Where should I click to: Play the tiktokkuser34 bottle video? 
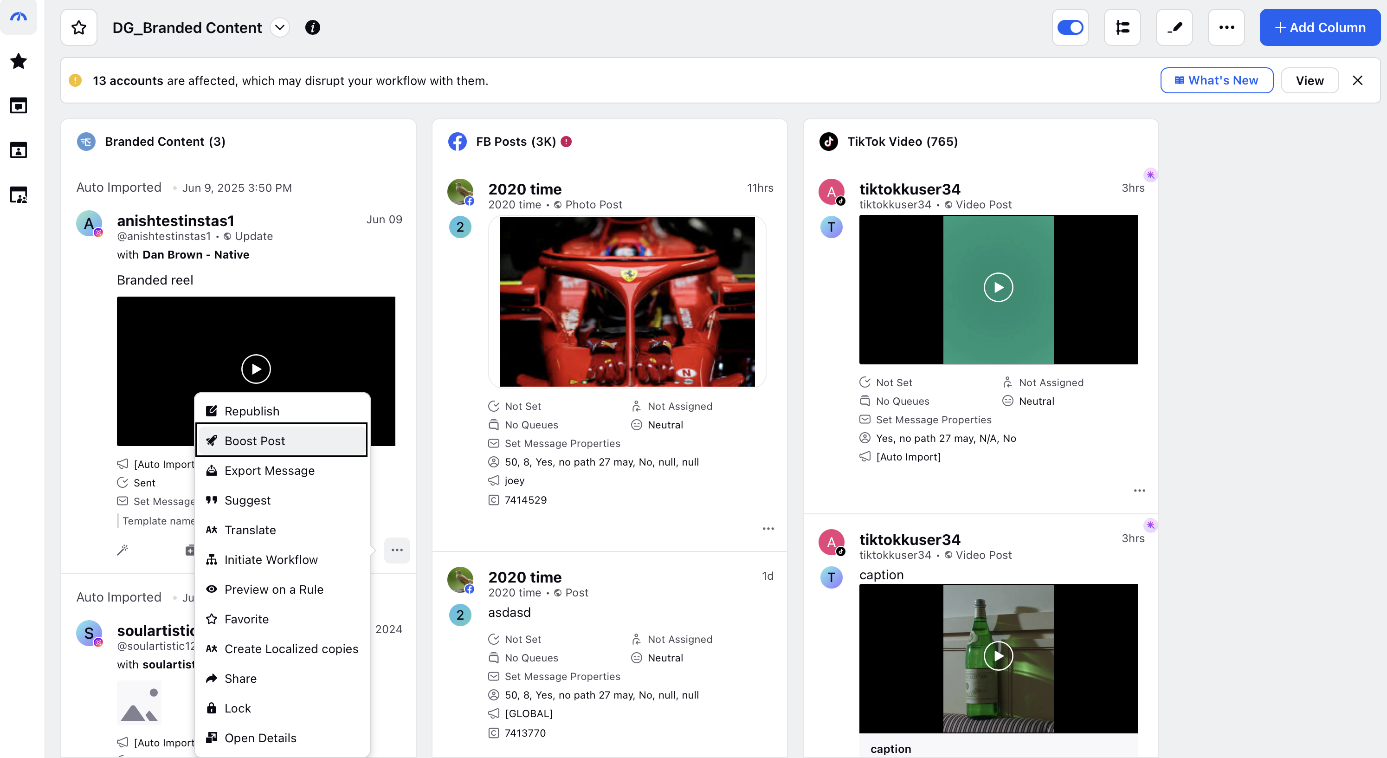998,655
